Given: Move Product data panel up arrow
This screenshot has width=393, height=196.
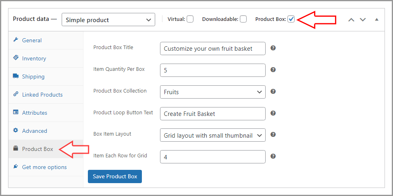Looking at the screenshot, I should pyautogui.click(x=351, y=19).
